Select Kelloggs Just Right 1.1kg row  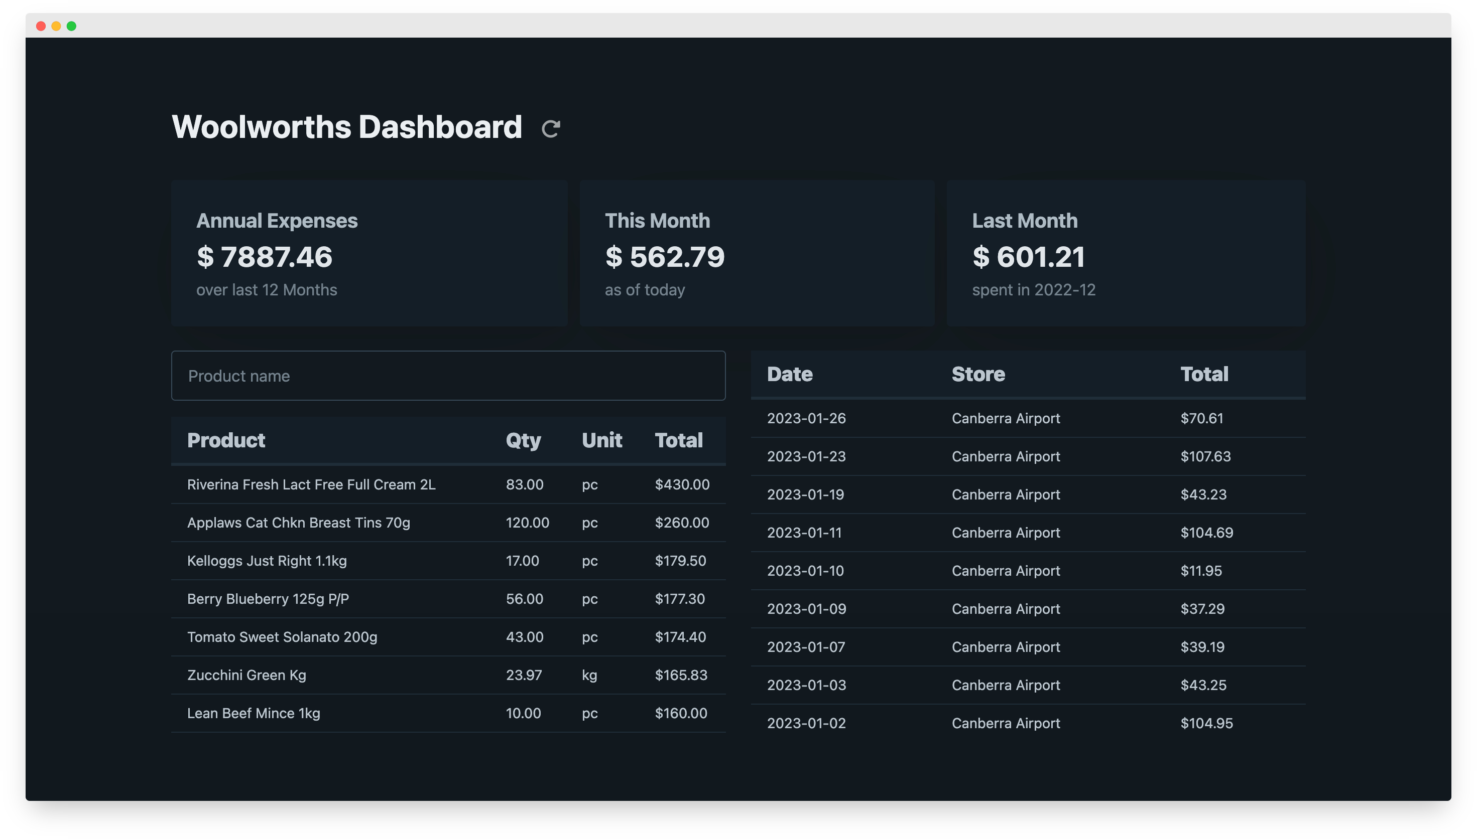(x=448, y=561)
